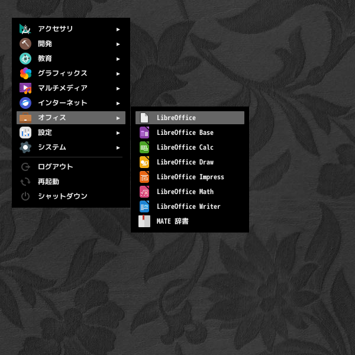Viewport: 355px width, 355px height.
Task: Expand the システム submenu arrow
Action: [118, 147]
